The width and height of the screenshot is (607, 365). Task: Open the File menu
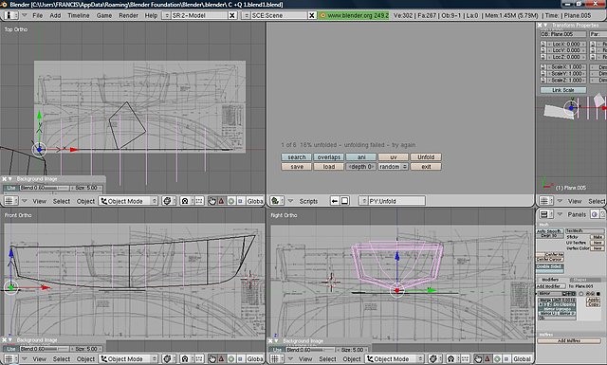coord(38,15)
